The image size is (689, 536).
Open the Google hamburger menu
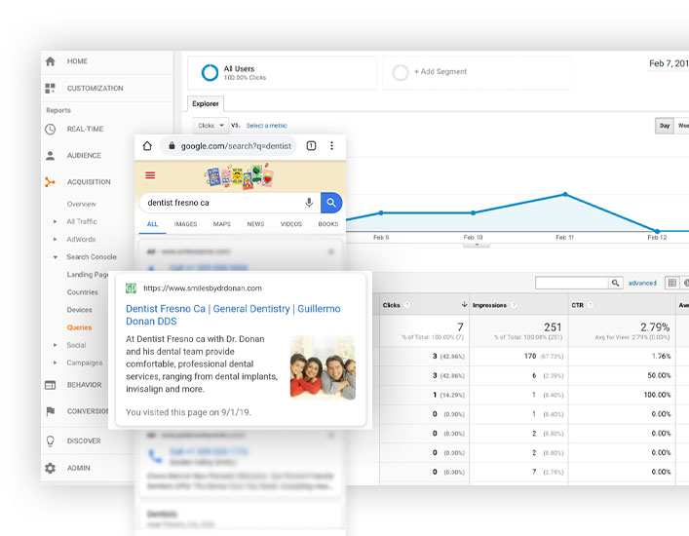[150, 175]
